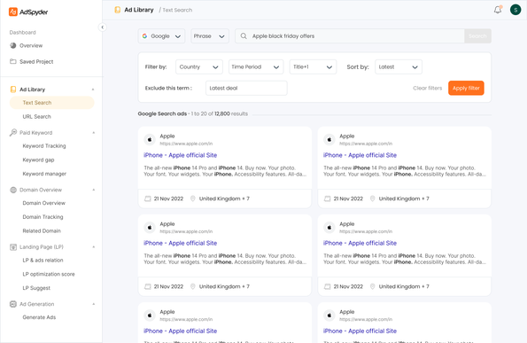Collapse the sidebar with arrow button
The width and height of the screenshot is (527, 343).
tap(102, 27)
